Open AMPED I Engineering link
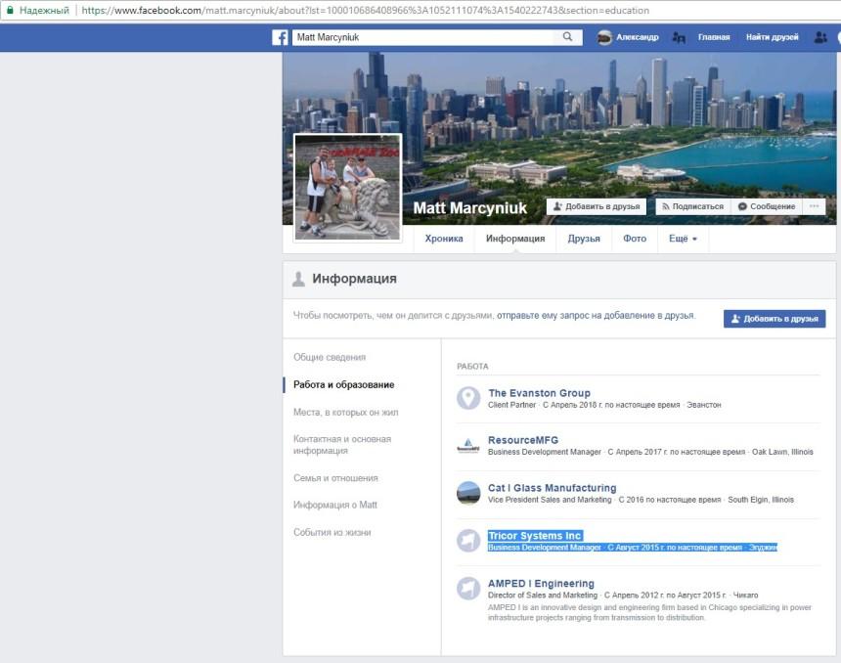Viewport: 841px width, 663px height. click(x=541, y=583)
